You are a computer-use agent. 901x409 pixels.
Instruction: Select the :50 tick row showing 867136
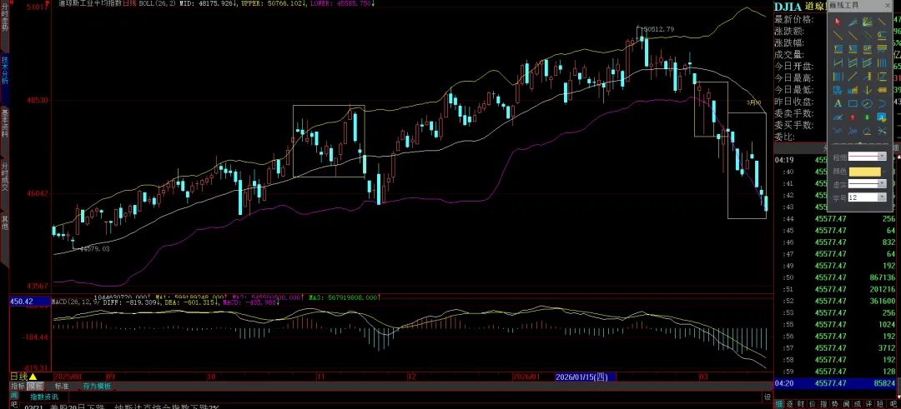click(x=835, y=277)
